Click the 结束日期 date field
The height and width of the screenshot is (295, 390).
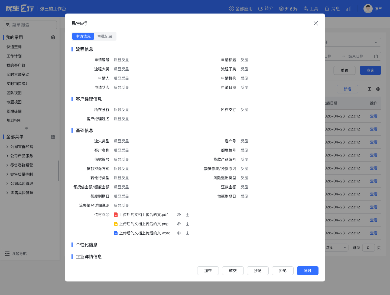356,56
